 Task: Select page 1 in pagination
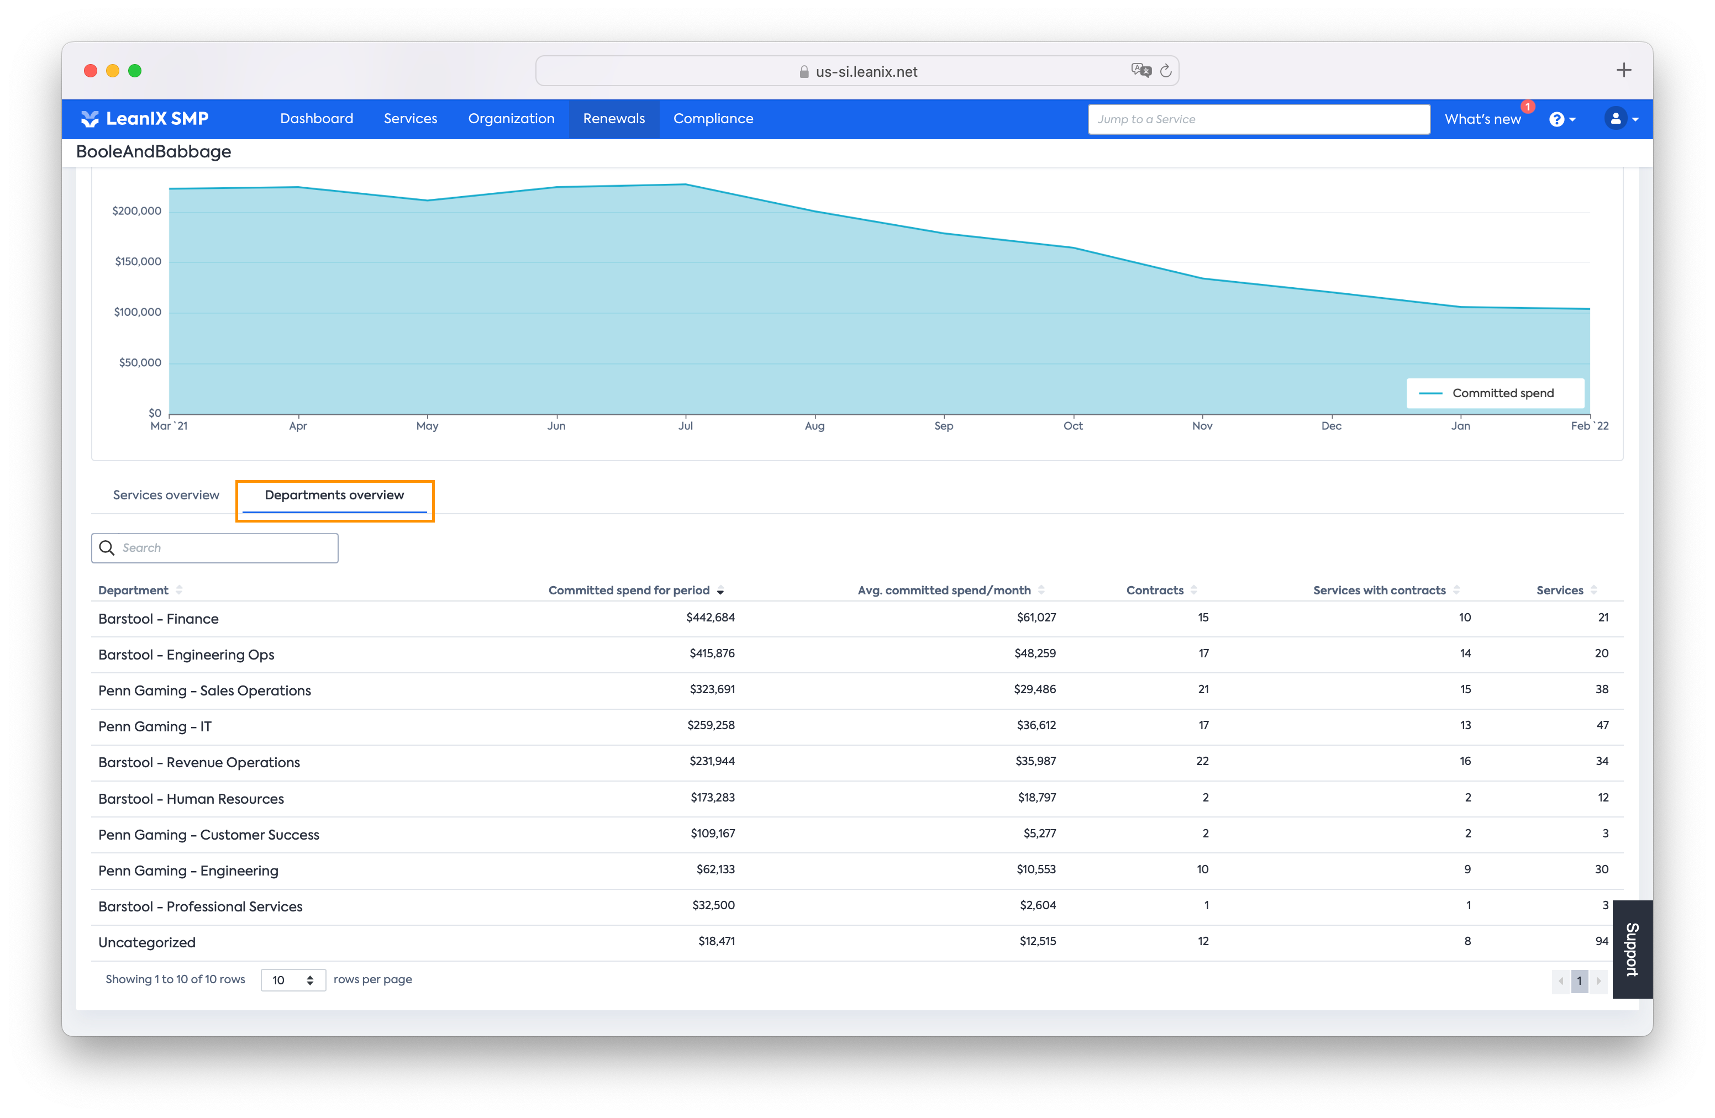point(1580,980)
